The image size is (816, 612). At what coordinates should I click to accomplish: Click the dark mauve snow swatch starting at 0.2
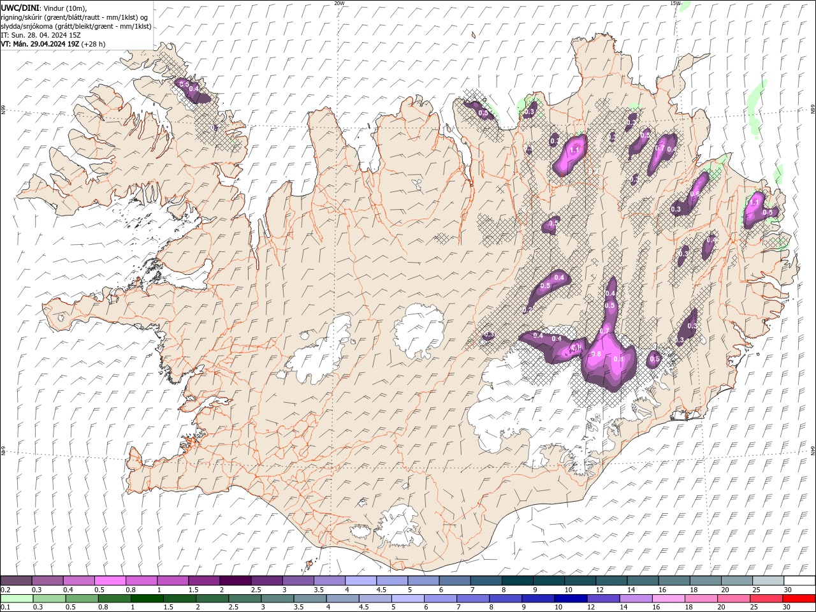pyautogui.click(x=17, y=580)
